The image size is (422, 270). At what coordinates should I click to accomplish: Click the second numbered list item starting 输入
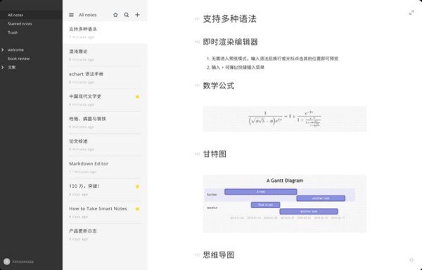click(x=235, y=67)
